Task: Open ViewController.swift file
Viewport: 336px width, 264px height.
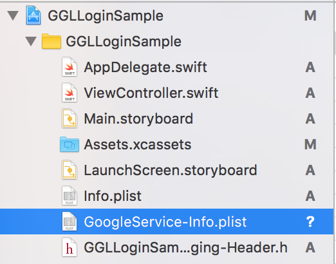Action: click(151, 93)
